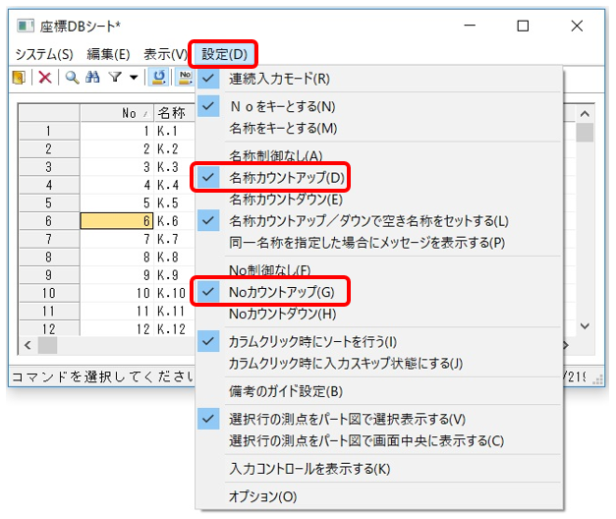The height and width of the screenshot is (519, 616).
Task: Open the システム(S) menu
Action: (44, 54)
